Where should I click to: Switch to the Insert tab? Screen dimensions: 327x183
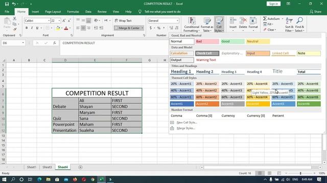tap(35, 12)
